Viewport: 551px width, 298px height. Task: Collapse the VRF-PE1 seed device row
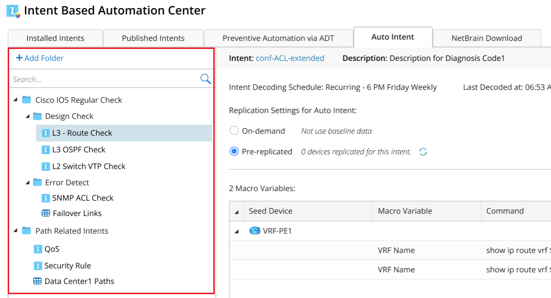pos(236,231)
